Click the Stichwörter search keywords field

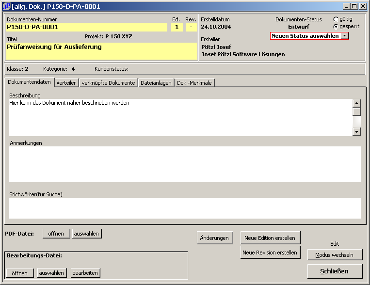click(185, 208)
